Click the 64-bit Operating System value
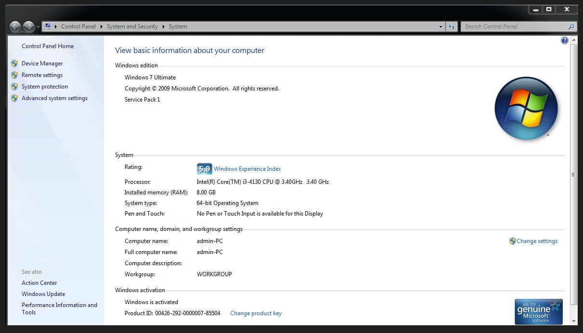The height and width of the screenshot is (333, 583). click(x=228, y=203)
